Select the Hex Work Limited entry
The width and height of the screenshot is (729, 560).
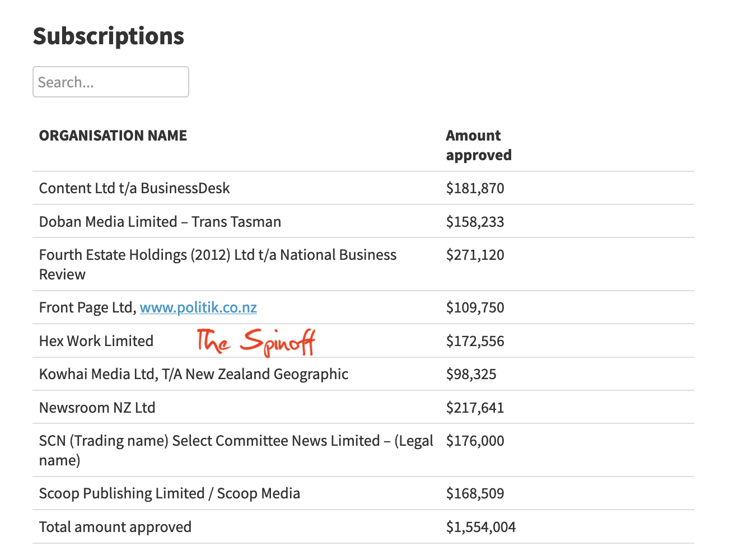[x=96, y=341]
